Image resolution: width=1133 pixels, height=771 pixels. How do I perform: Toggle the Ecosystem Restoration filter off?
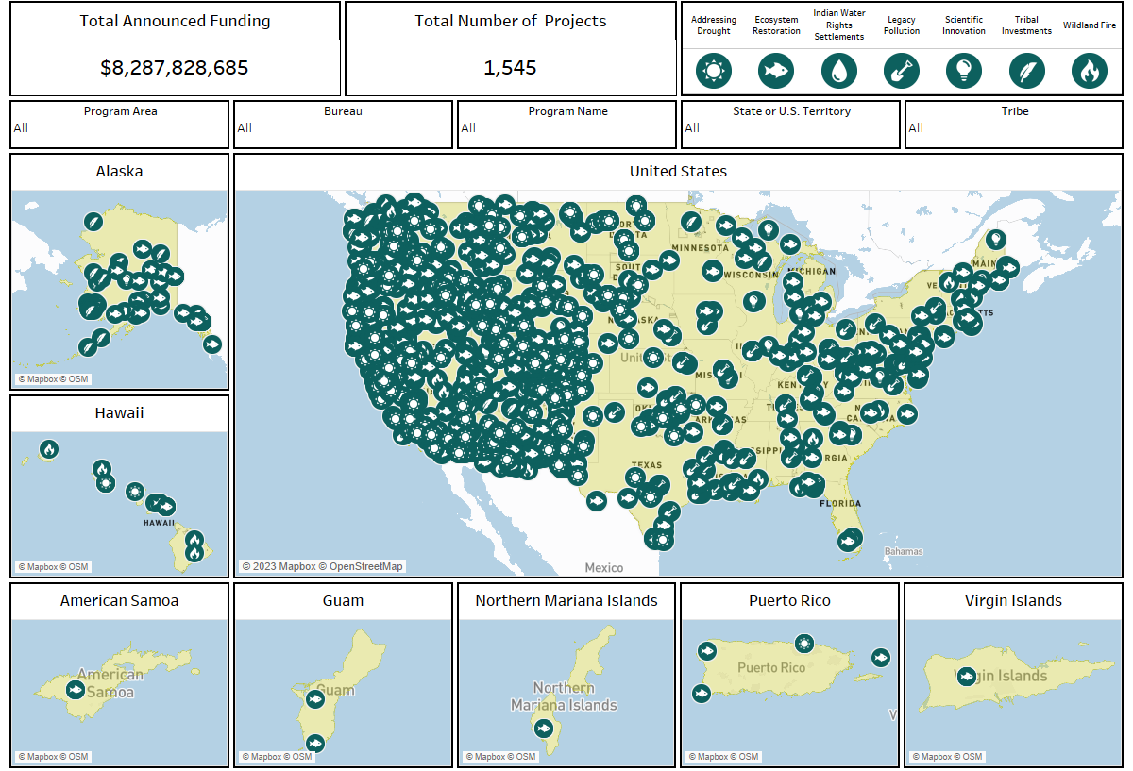(775, 70)
